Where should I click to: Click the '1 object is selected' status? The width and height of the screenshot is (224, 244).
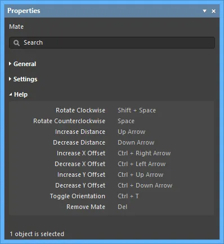[37, 234]
